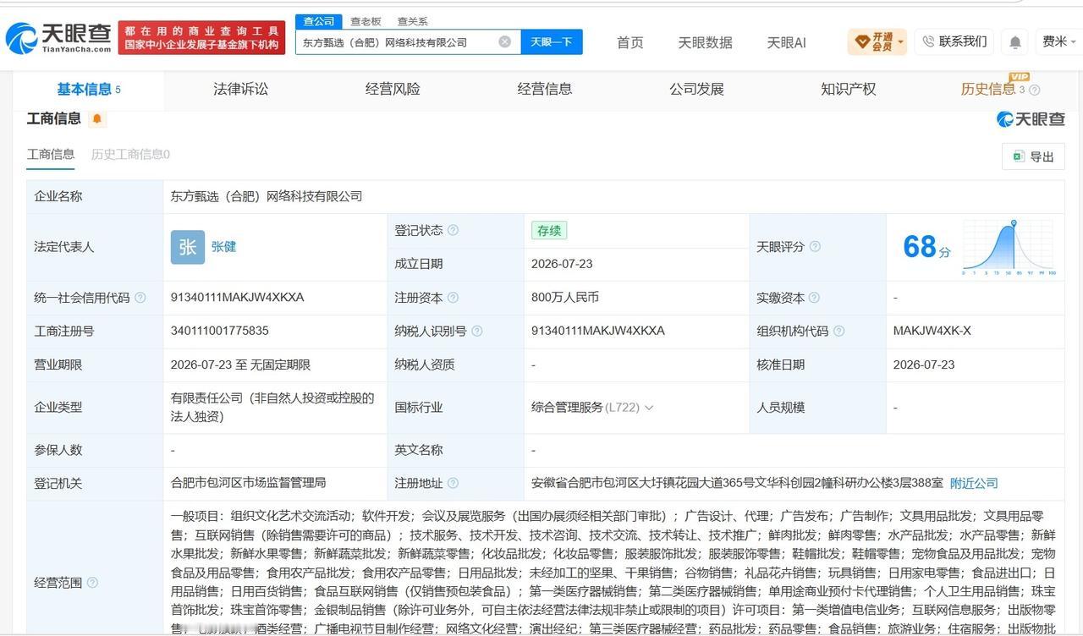Open the 费米 user account dropdown
This screenshot has width=1083, height=636.
coord(1058,41)
